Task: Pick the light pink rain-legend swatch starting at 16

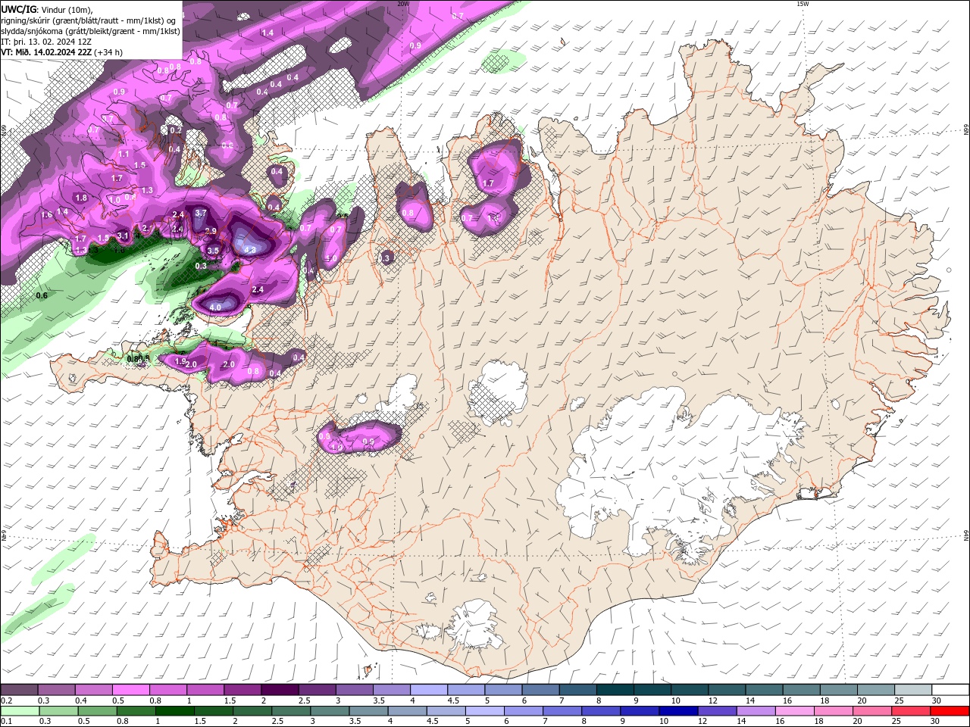Action: tap(794, 711)
